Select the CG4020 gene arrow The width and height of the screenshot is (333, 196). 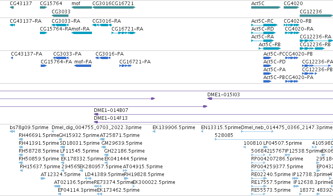click(x=292, y=7)
